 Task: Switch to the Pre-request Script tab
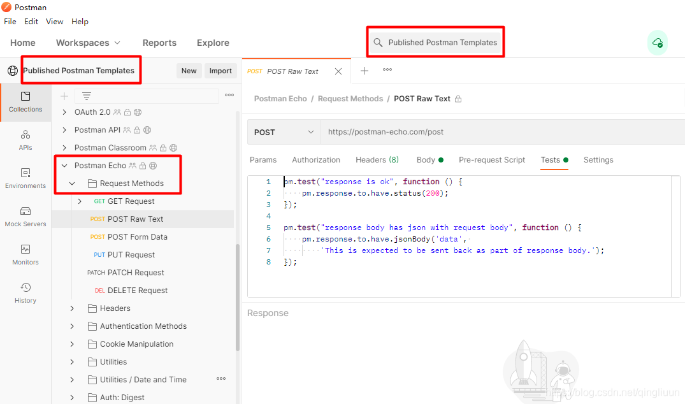click(492, 160)
